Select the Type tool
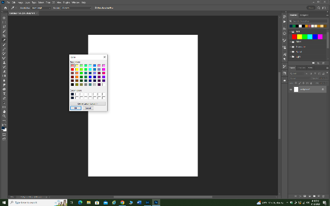This screenshot has width=330, height=206. click(4, 93)
